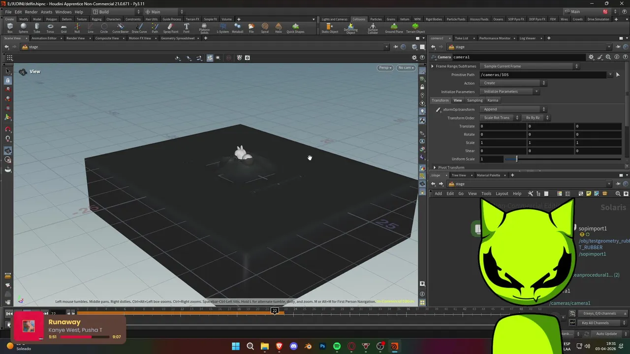Switch to the Sampling parameter tab
The width and height of the screenshot is (630, 354).
point(474,100)
